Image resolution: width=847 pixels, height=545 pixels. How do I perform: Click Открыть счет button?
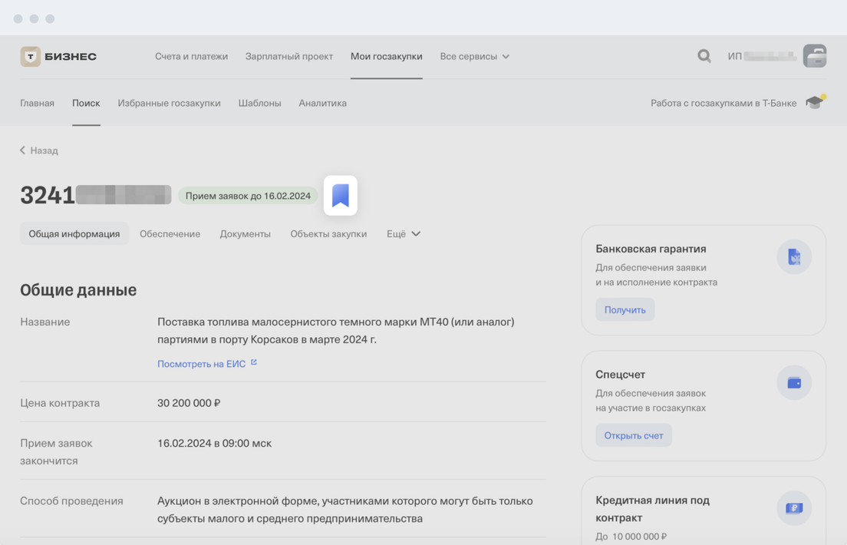point(634,435)
